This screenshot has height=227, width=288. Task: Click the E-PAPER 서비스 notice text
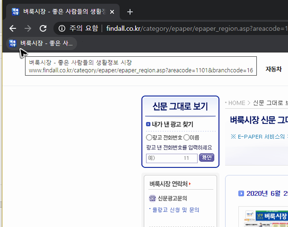point(259,137)
